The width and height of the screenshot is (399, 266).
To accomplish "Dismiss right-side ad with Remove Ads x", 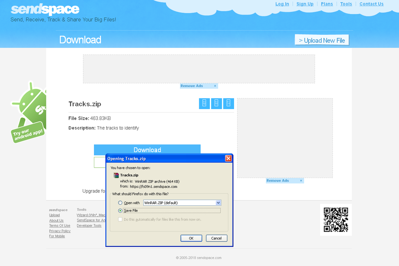I will 301,181.
